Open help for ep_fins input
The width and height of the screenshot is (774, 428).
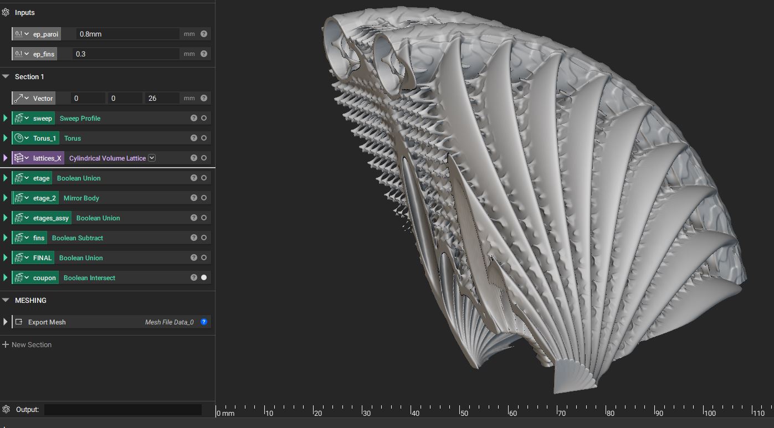pyautogui.click(x=204, y=54)
